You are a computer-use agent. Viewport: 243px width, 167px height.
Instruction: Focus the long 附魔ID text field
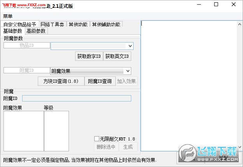(77, 98)
